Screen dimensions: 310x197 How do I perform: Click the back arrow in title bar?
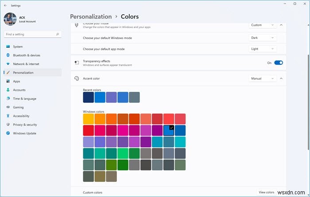click(x=6, y=5)
